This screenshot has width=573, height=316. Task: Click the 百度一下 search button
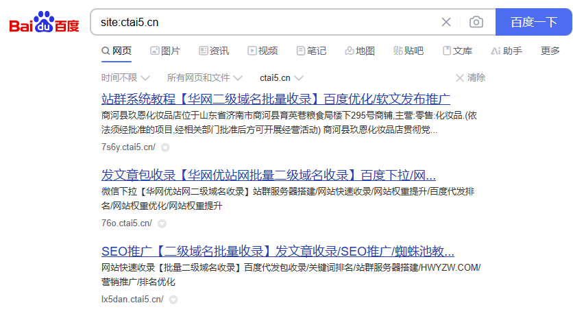pos(533,22)
